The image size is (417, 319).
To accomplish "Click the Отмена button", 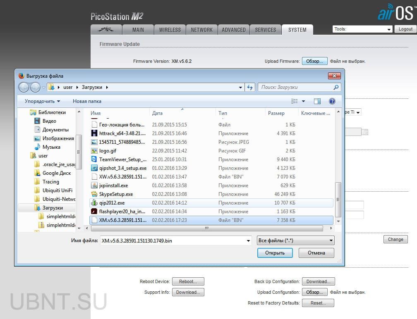I will [x=316, y=253].
